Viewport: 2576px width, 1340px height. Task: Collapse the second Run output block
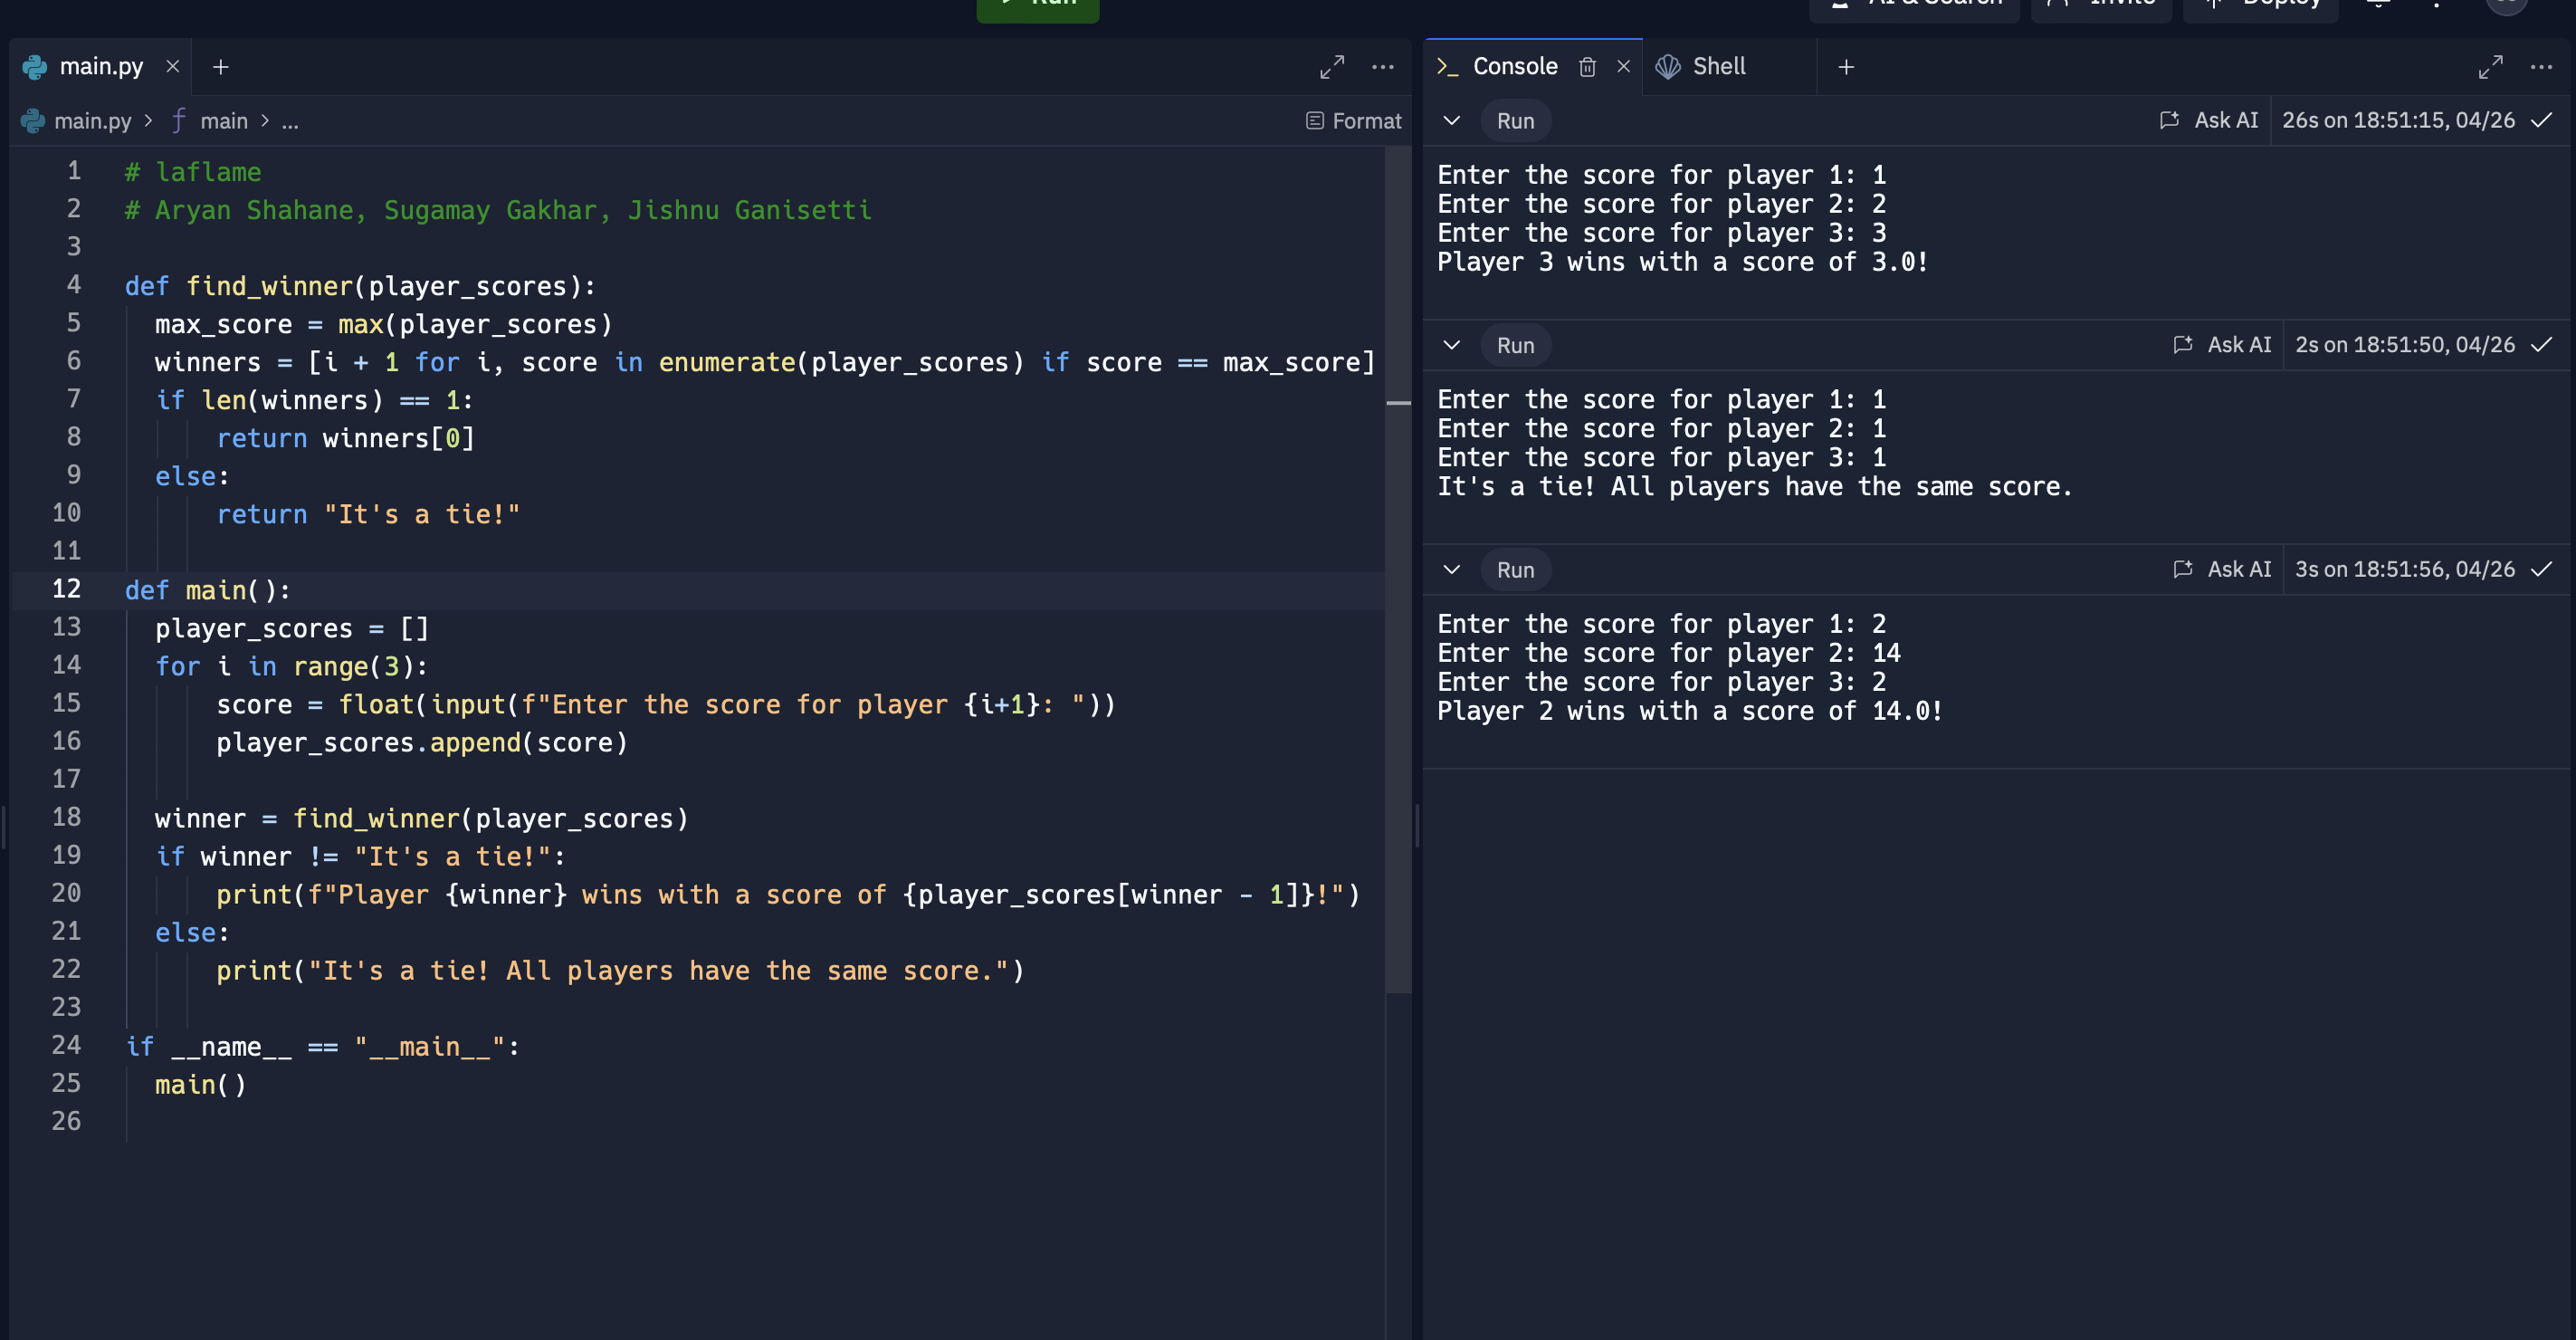[1452, 346]
